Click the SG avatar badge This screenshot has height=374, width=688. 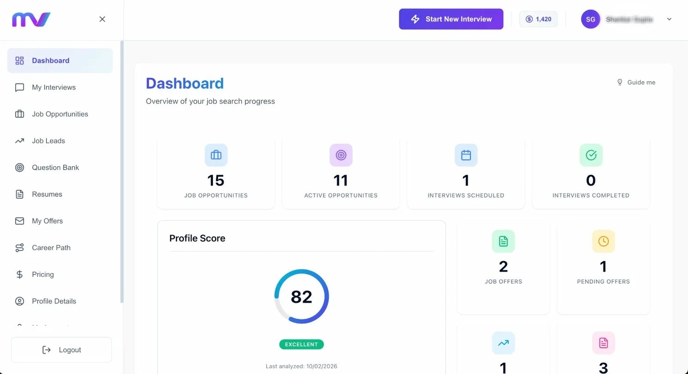coord(590,19)
